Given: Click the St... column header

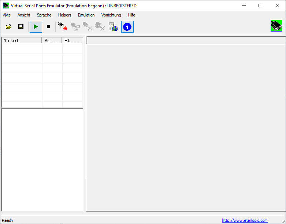Looking at the screenshot, I should click(x=72, y=40).
